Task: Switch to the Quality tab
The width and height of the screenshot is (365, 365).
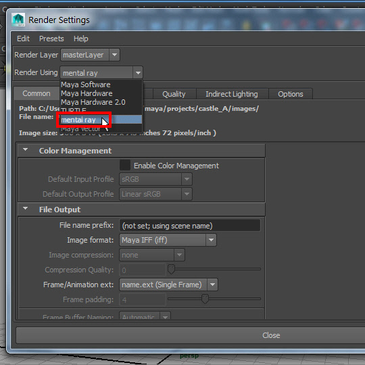Action: pos(174,94)
